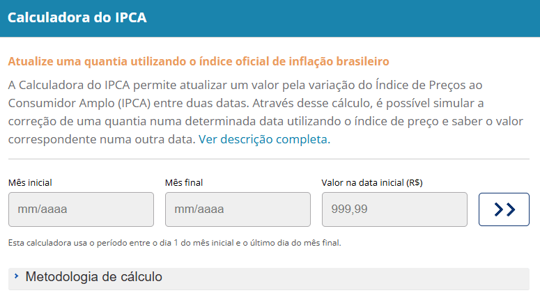Click the "Mês final" field label
This screenshot has width=540, height=302.
[x=184, y=183]
